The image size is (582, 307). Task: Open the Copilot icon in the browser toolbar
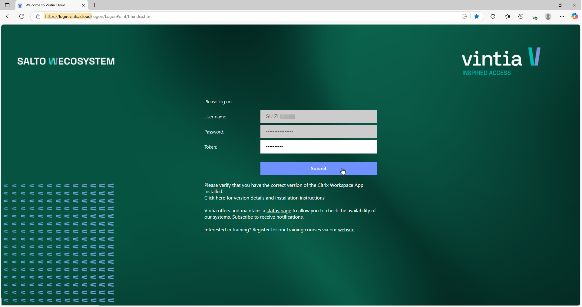pyautogui.click(x=574, y=16)
